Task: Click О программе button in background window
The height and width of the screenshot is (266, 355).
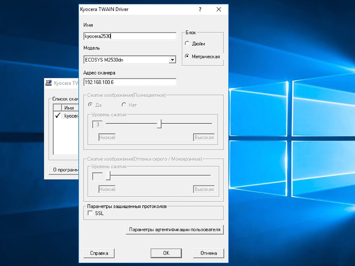Action: (x=64, y=170)
